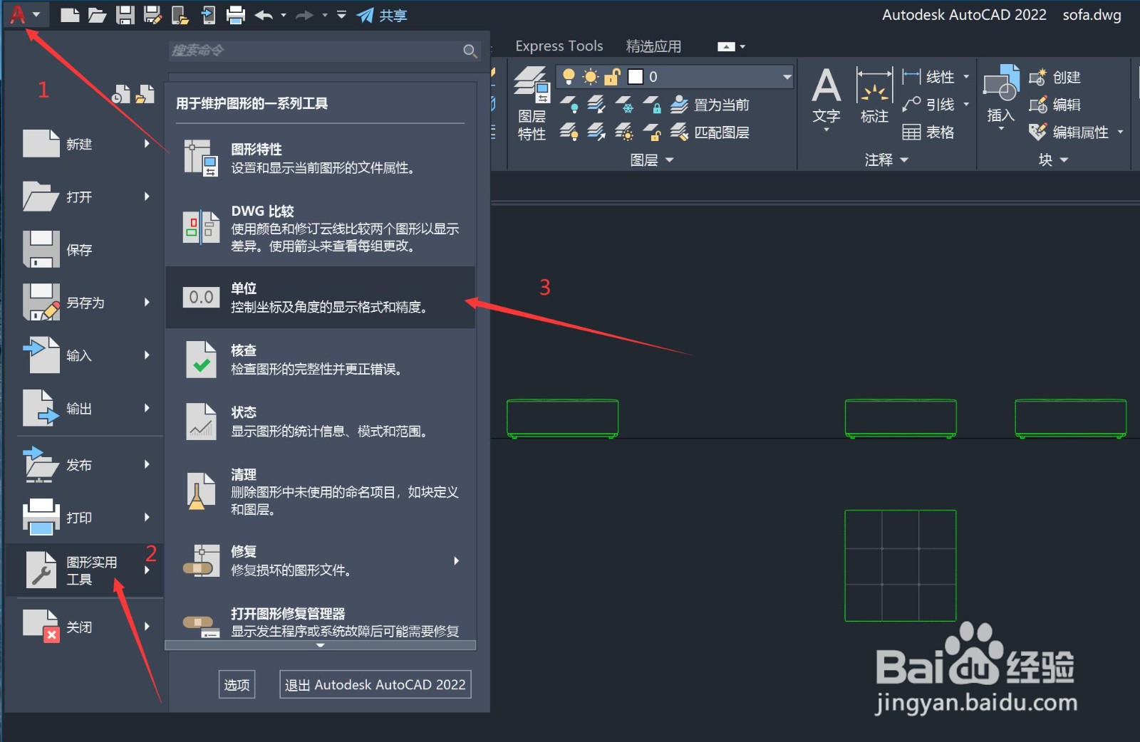The width and height of the screenshot is (1140, 742).
Task: Click the Plot printer icon in quick access toolbar
Action: tap(236, 15)
